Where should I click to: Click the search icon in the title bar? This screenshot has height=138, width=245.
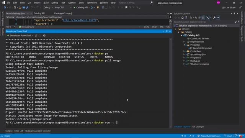point(152,3)
